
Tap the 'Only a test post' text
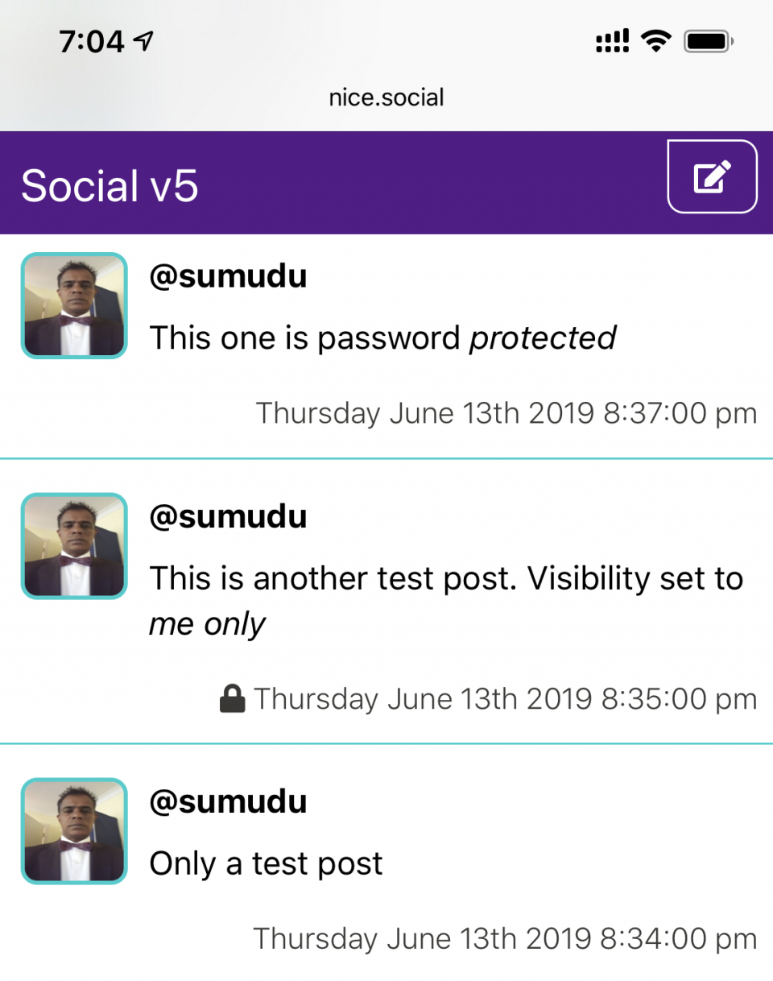click(x=266, y=864)
